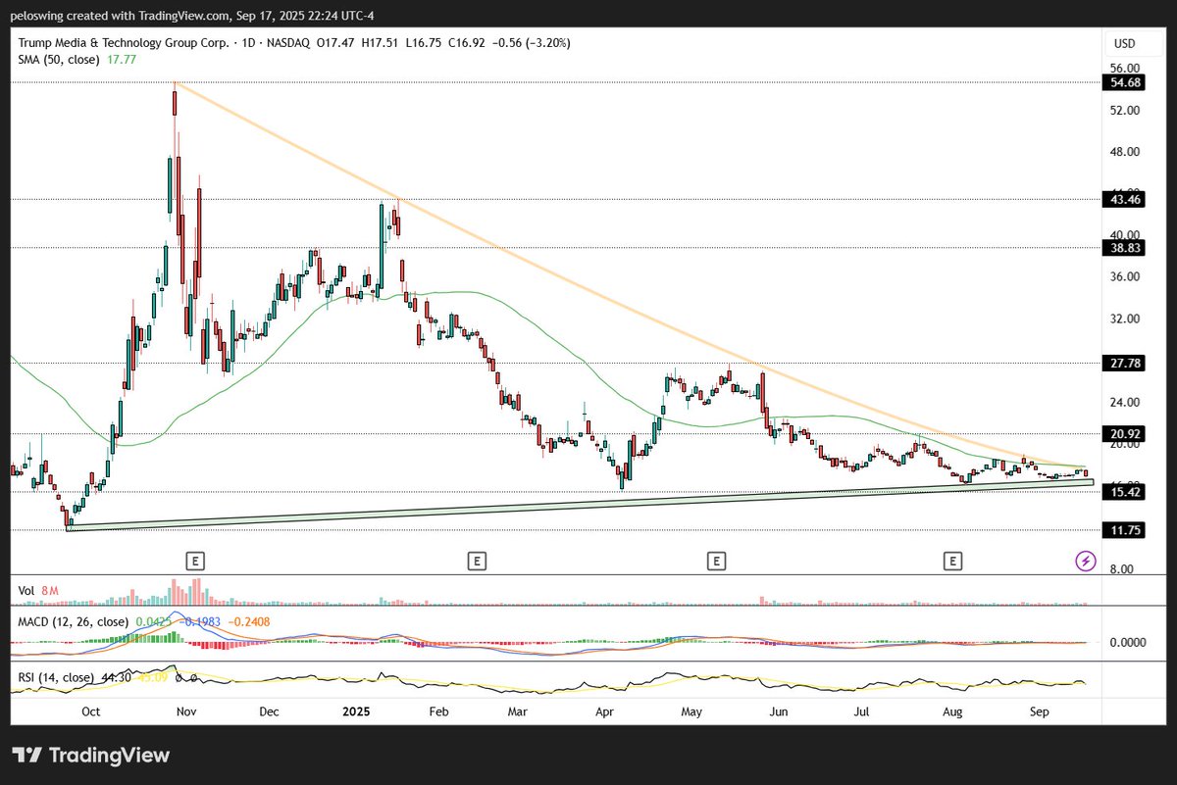This screenshot has width=1177, height=785.
Task: Click the Aug label on time axis
Action: [952, 711]
